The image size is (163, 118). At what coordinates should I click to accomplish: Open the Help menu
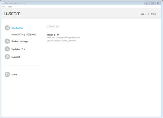click(x=9, y=7)
